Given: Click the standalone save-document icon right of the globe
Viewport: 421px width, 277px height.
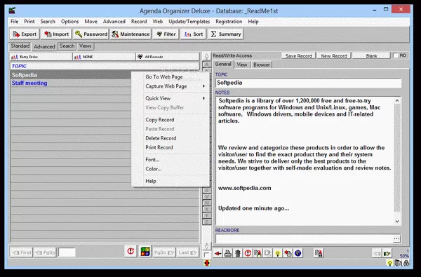Looking at the screenshot, I should click(x=319, y=253).
